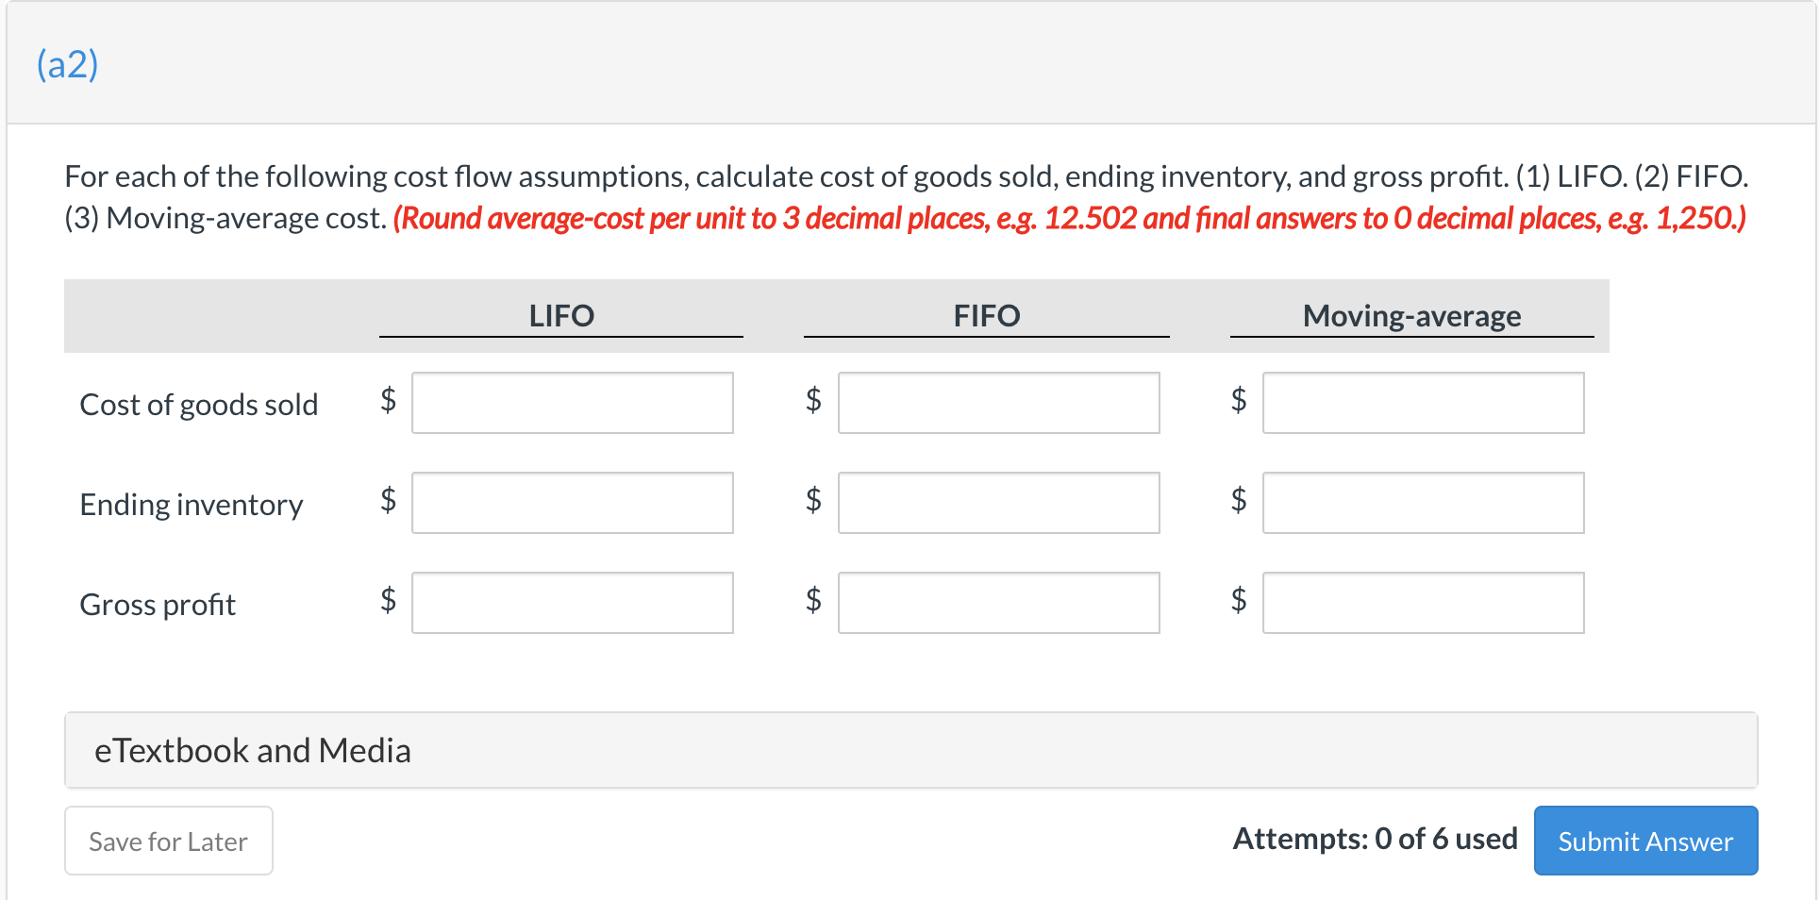Focus the Moving-average Cost of goods sold field
Image resolution: width=1819 pixels, height=900 pixels.
[x=1423, y=403]
